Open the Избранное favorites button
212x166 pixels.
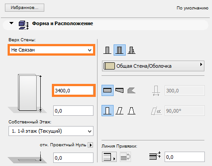coord(25,8)
